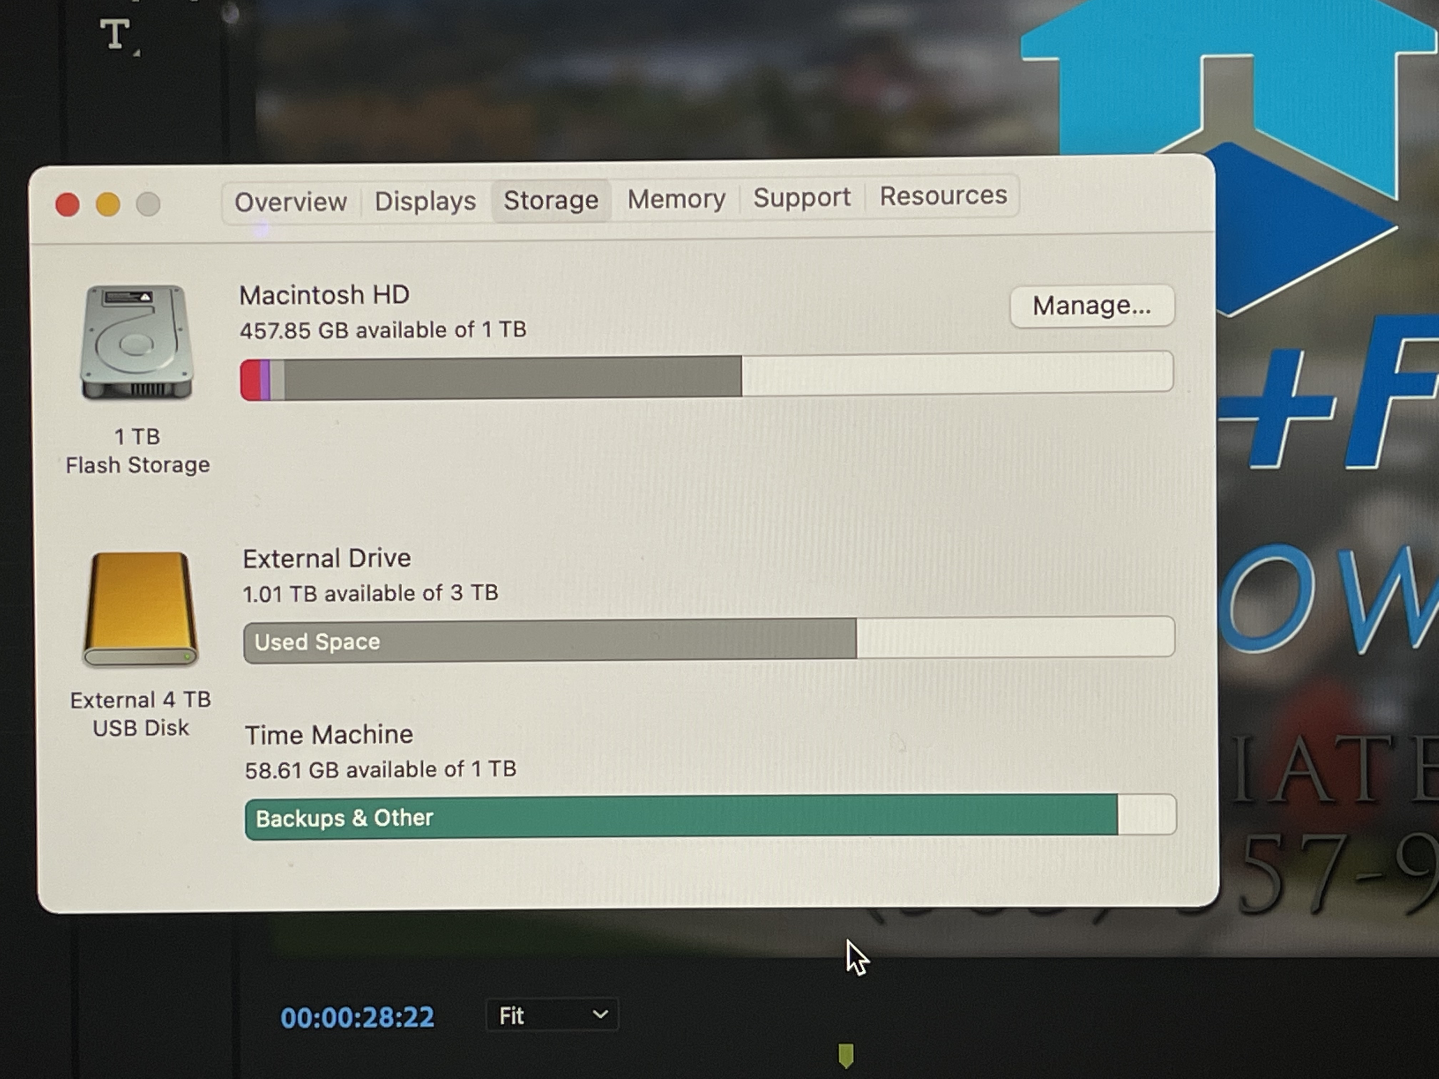The image size is (1439, 1079).
Task: Click the red segment in Macintosh HD bar
Action: tap(250, 379)
